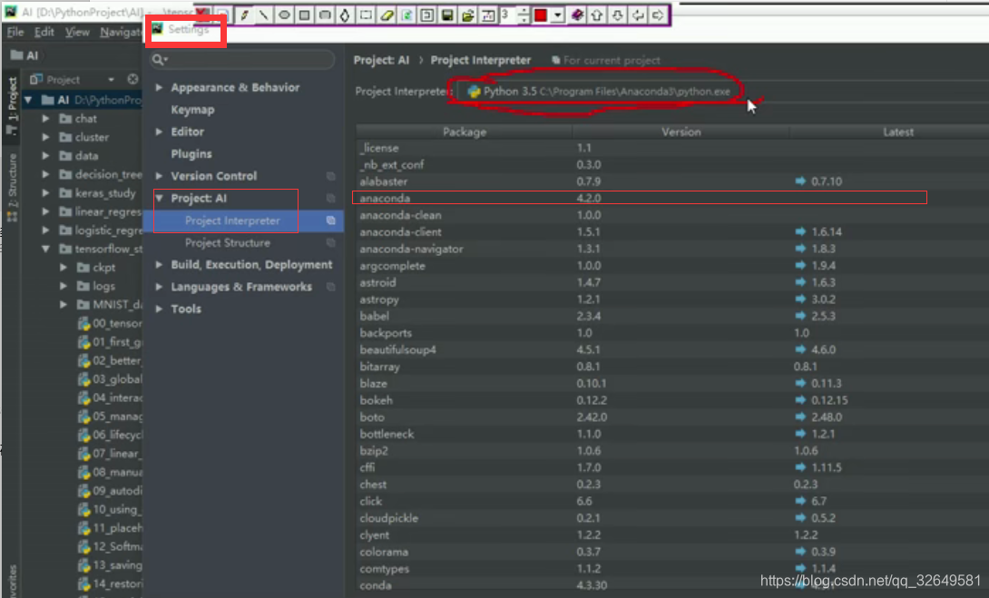Click the left arrow annotation stamp
The height and width of the screenshot is (598, 989).
pos(638,15)
